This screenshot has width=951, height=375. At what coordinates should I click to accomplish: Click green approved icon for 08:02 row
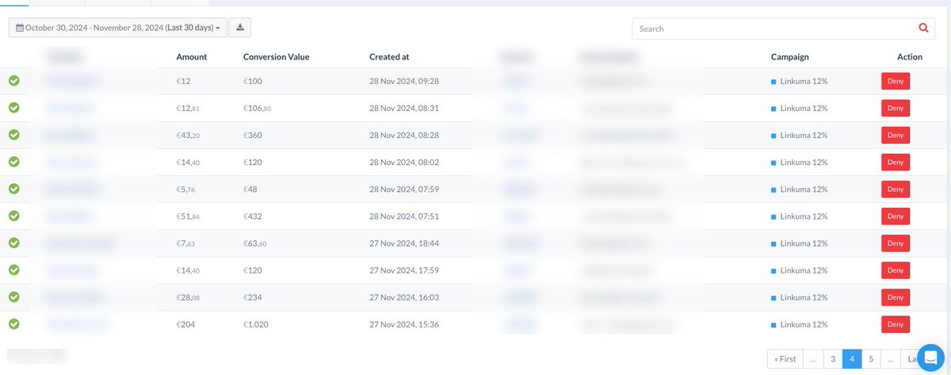(14, 162)
